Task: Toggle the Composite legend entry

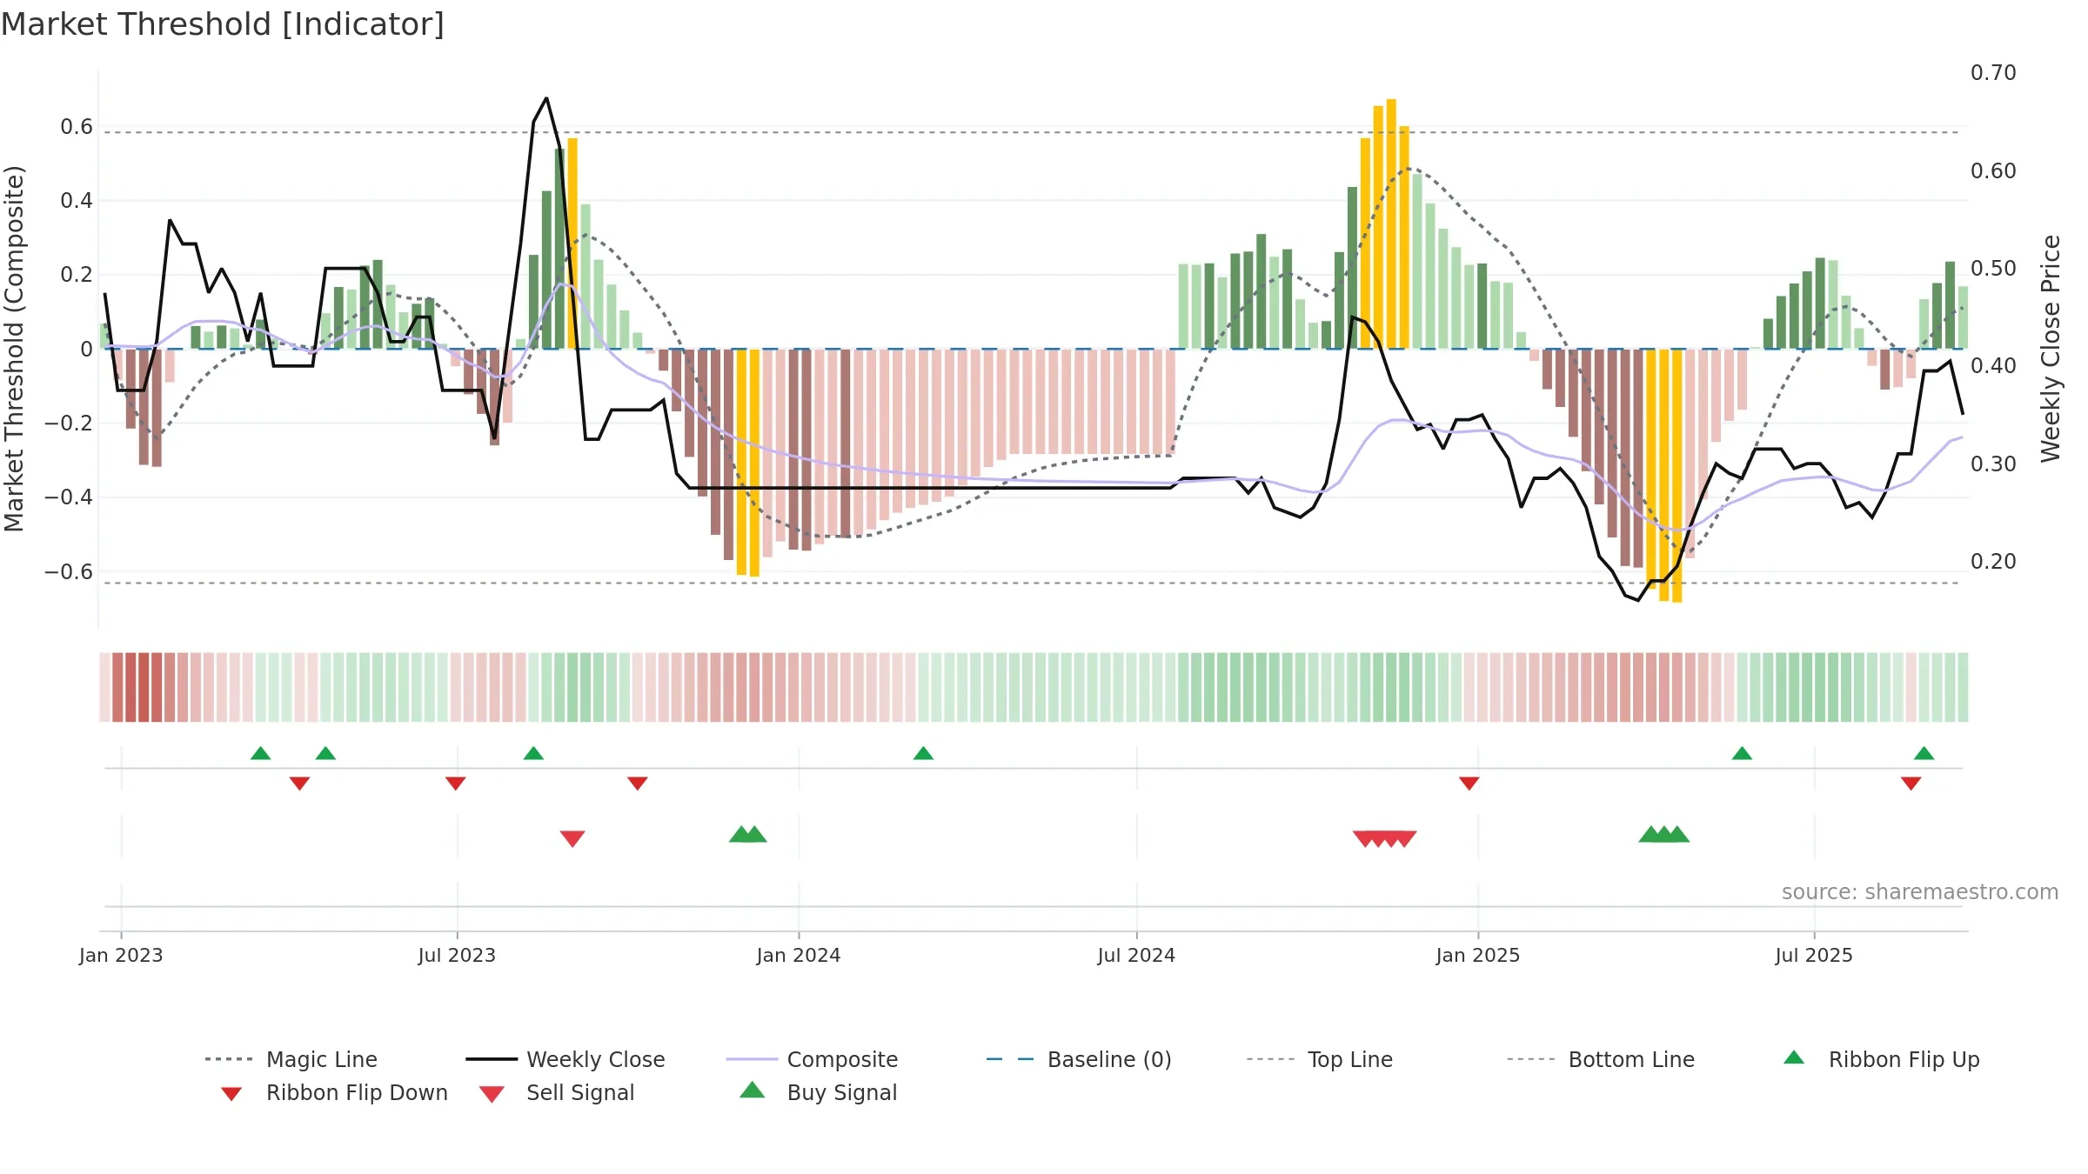Action: tap(812, 1059)
